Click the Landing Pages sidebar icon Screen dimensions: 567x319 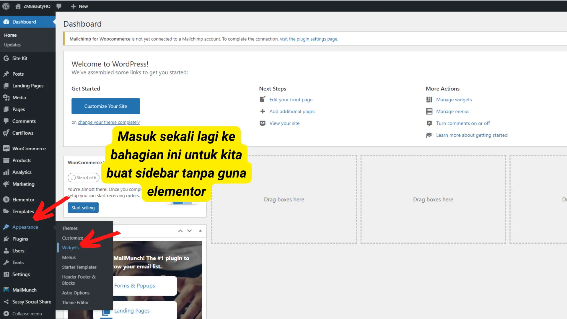point(6,86)
